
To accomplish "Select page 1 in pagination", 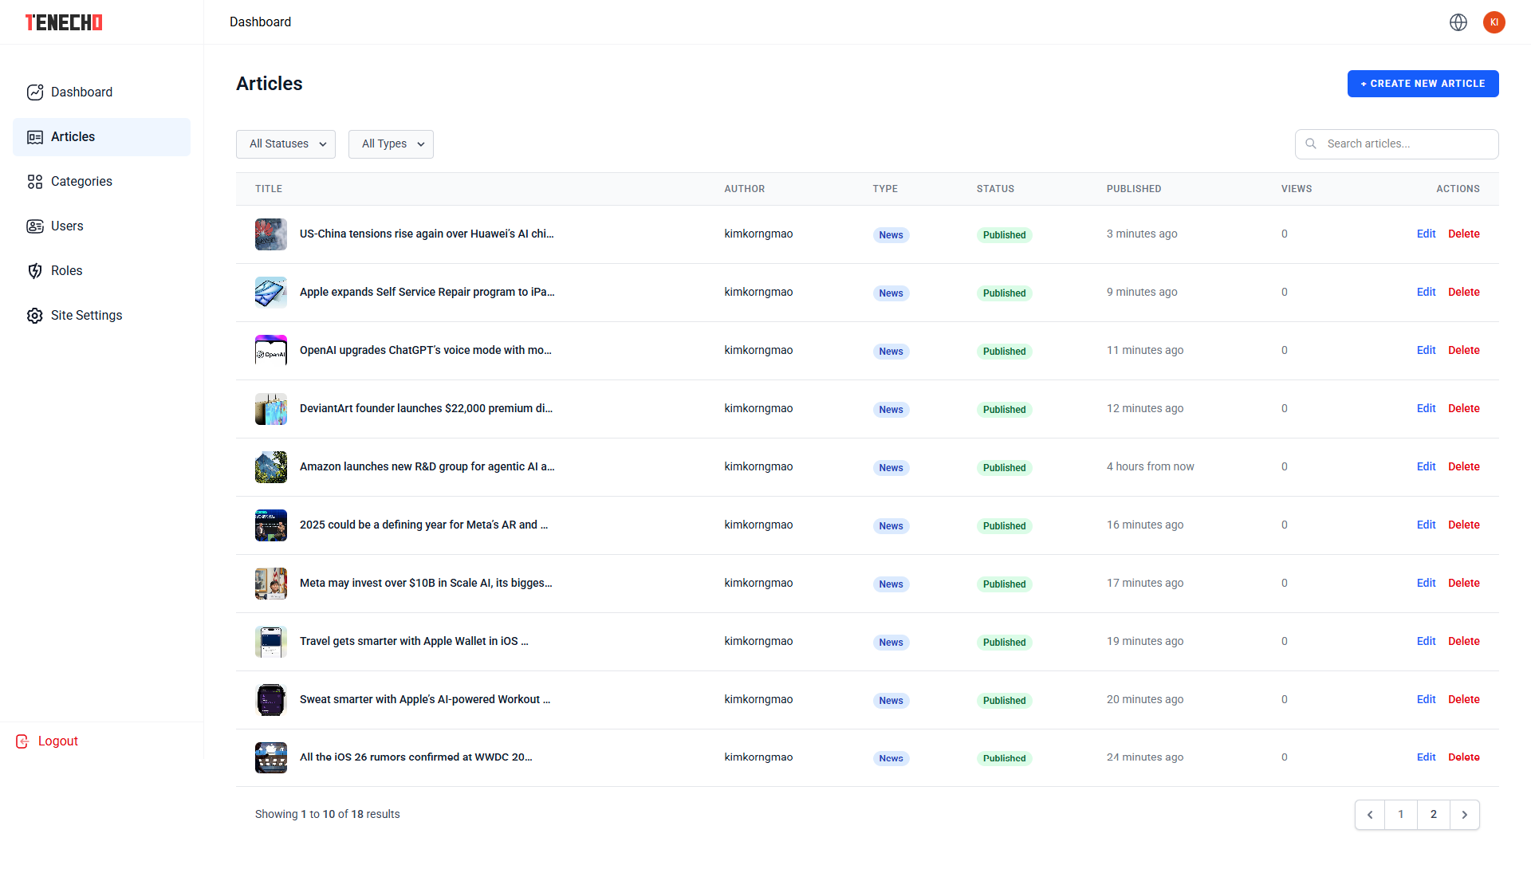I will [x=1400, y=815].
